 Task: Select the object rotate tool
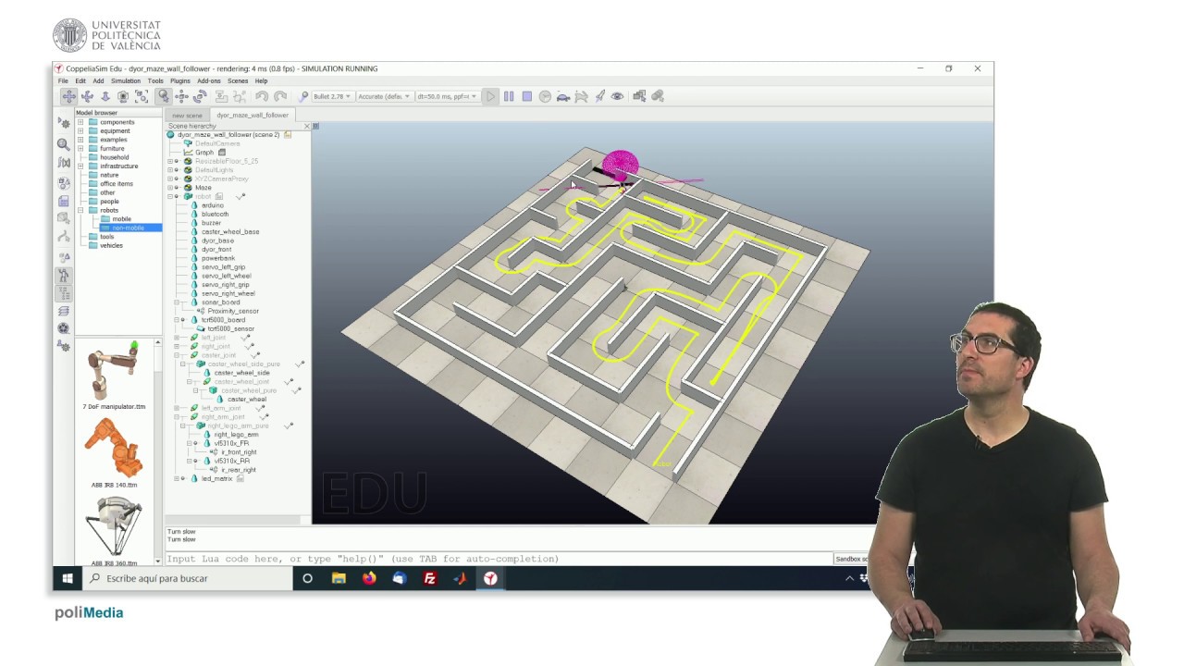click(200, 96)
